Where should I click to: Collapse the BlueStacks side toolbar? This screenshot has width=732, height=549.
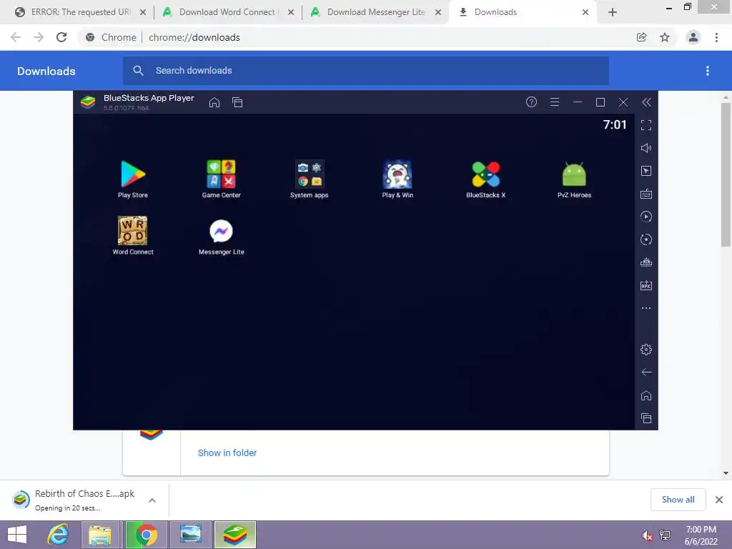coord(646,102)
